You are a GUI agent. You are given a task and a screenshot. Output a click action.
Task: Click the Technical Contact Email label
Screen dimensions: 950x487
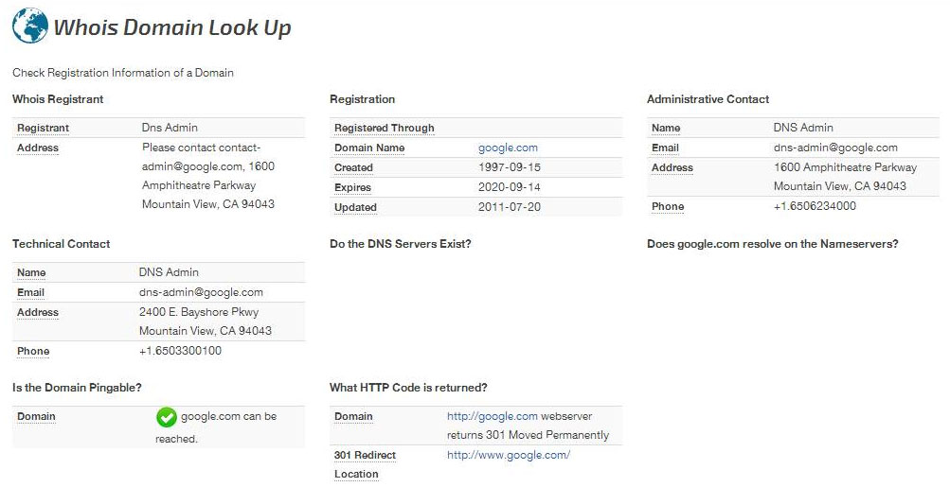pyautogui.click(x=30, y=292)
